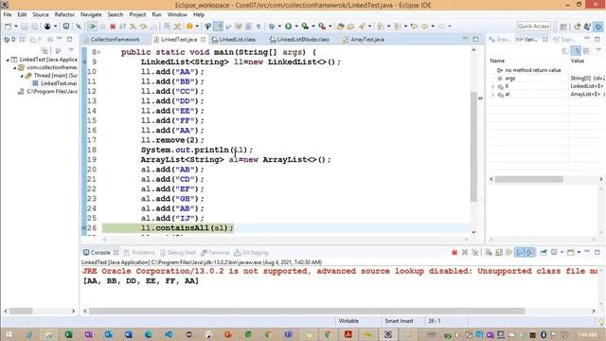Toggle Show Logical Structure in Variables view
Screen dimensions: 606x341
576,50
